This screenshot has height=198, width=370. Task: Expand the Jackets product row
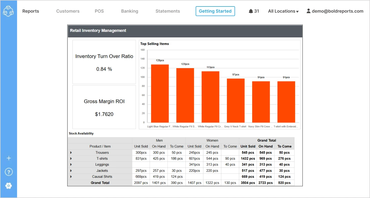(71, 170)
